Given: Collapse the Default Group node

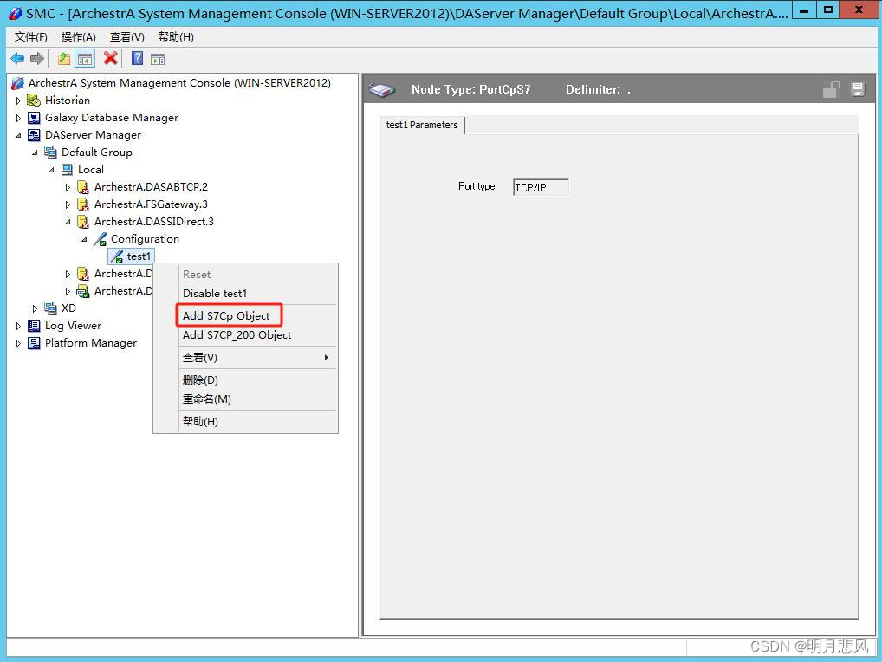Looking at the screenshot, I should 35,153.
